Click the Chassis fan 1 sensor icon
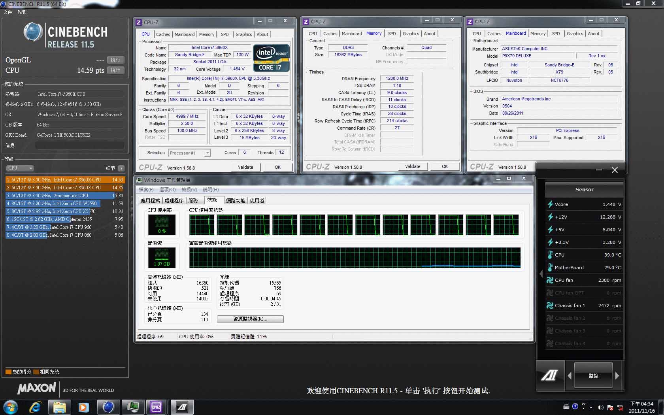Viewport: 664px width, 415px height. pos(550,306)
